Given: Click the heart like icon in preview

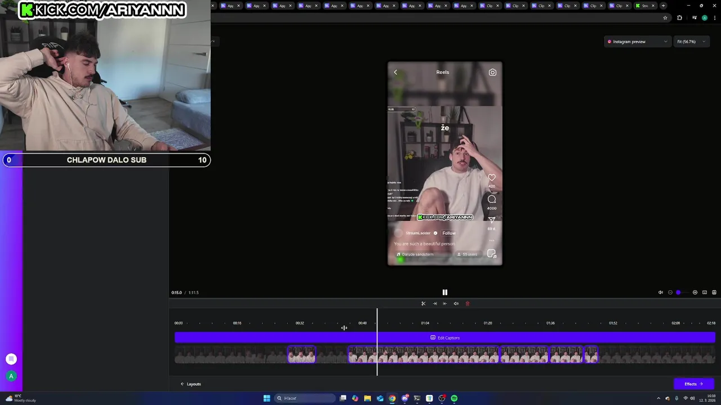Looking at the screenshot, I should point(492,178).
